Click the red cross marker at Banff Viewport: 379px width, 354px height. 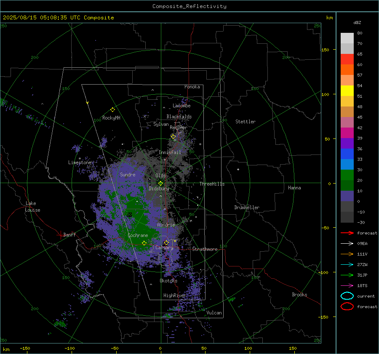pyautogui.click(x=60, y=235)
